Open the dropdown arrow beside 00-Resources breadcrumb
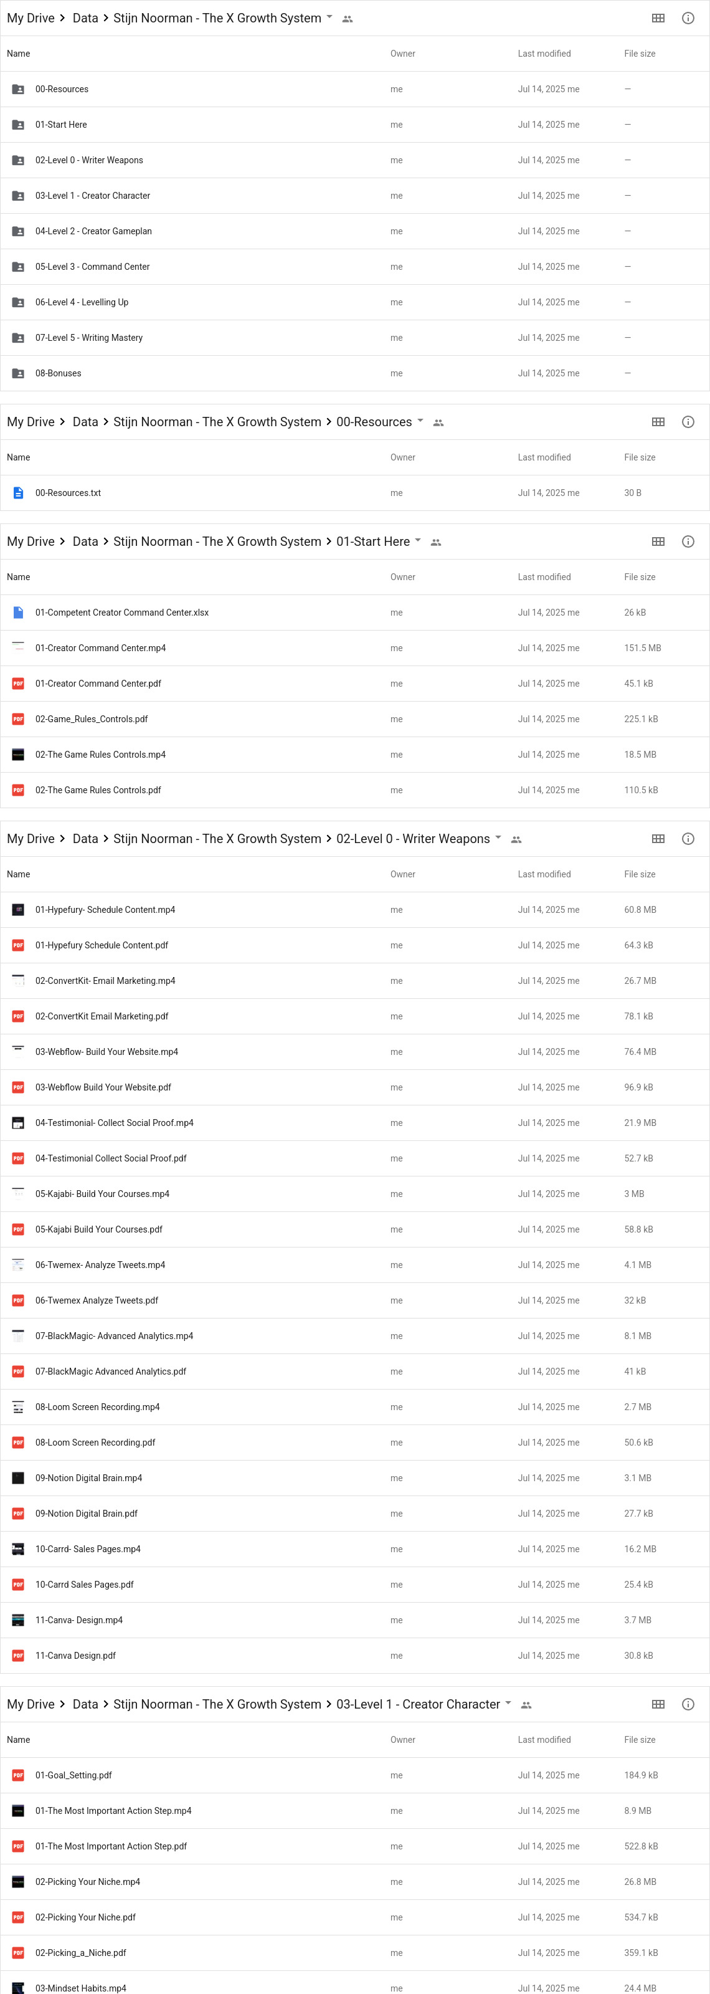Screen dimensions: 710x1994 pyautogui.click(x=420, y=421)
